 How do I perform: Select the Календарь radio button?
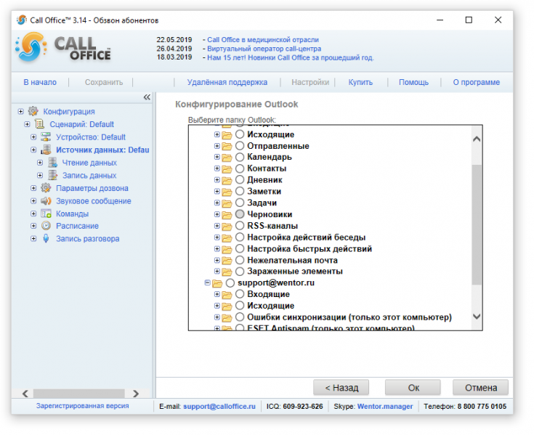(x=240, y=157)
